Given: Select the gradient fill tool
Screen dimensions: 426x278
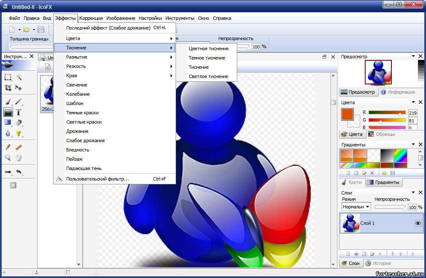Looking at the screenshot, I should [8, 122].
